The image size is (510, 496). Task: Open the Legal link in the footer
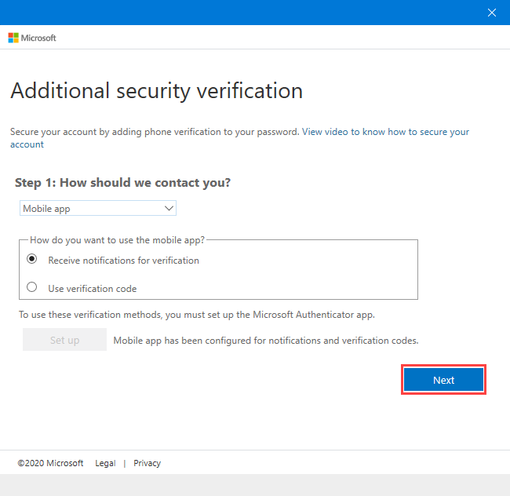105,463
